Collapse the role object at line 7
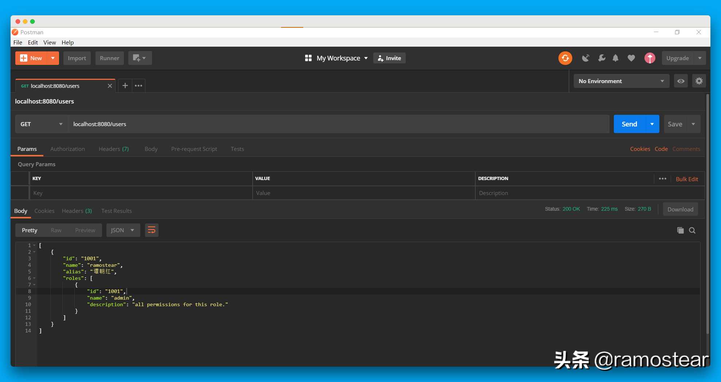 coord(34,285)
